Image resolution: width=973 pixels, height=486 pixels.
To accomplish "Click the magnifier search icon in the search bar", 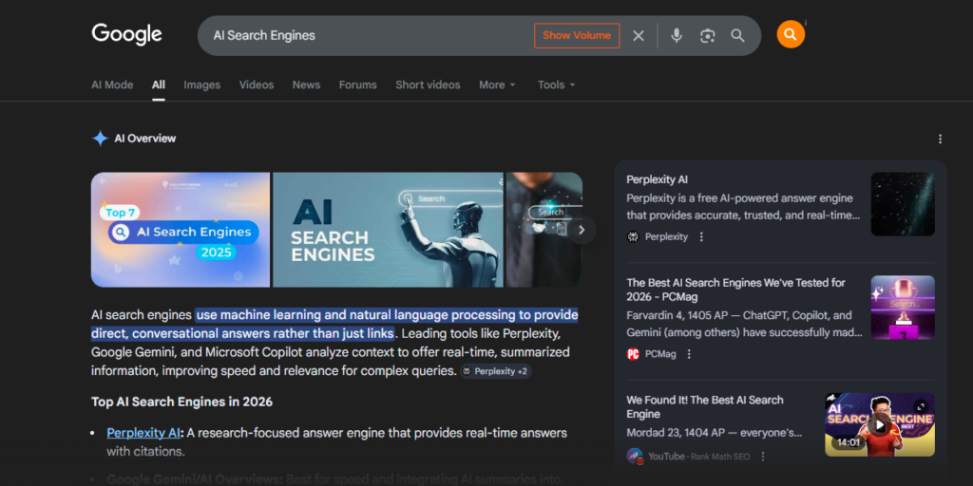I will coord(737,35).
